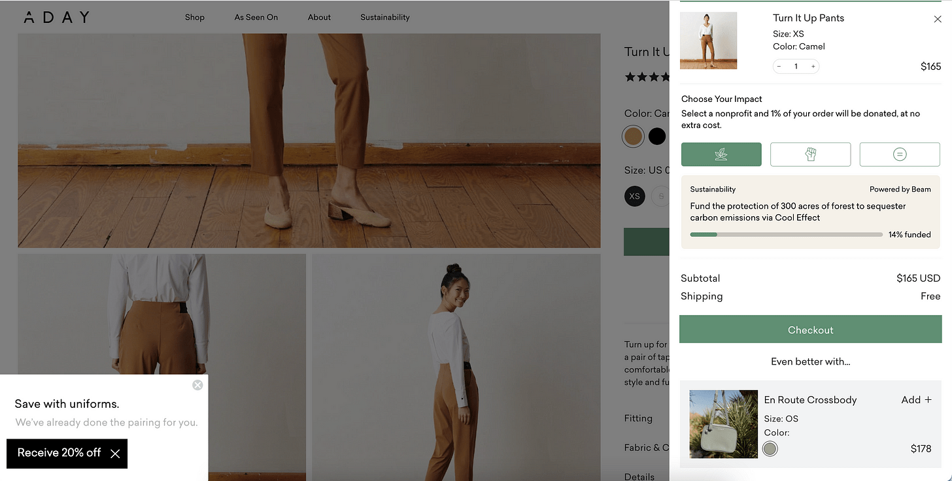Click the green Checkout button
Viewport: 952px width, 481px height.
click(810, 330)
